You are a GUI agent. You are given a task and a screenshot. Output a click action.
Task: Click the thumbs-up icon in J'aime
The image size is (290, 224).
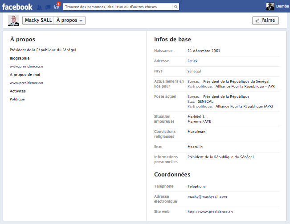click(x=257, y=20)
